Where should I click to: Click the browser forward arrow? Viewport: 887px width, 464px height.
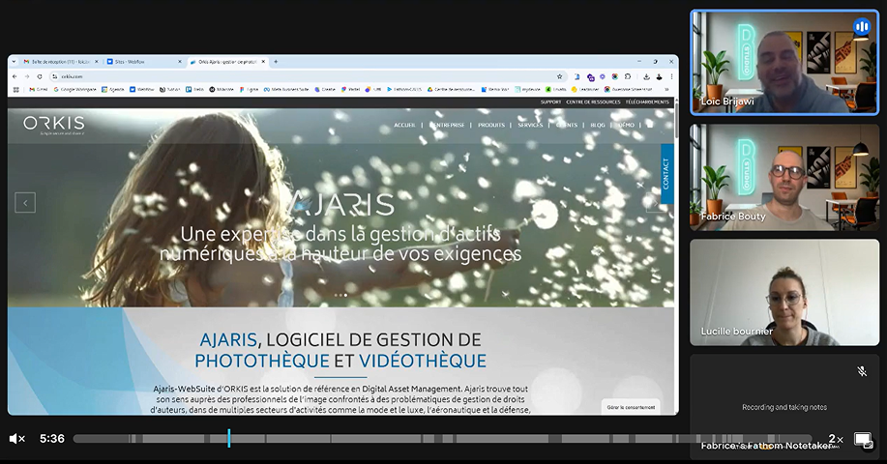click(x=26, y=76)
